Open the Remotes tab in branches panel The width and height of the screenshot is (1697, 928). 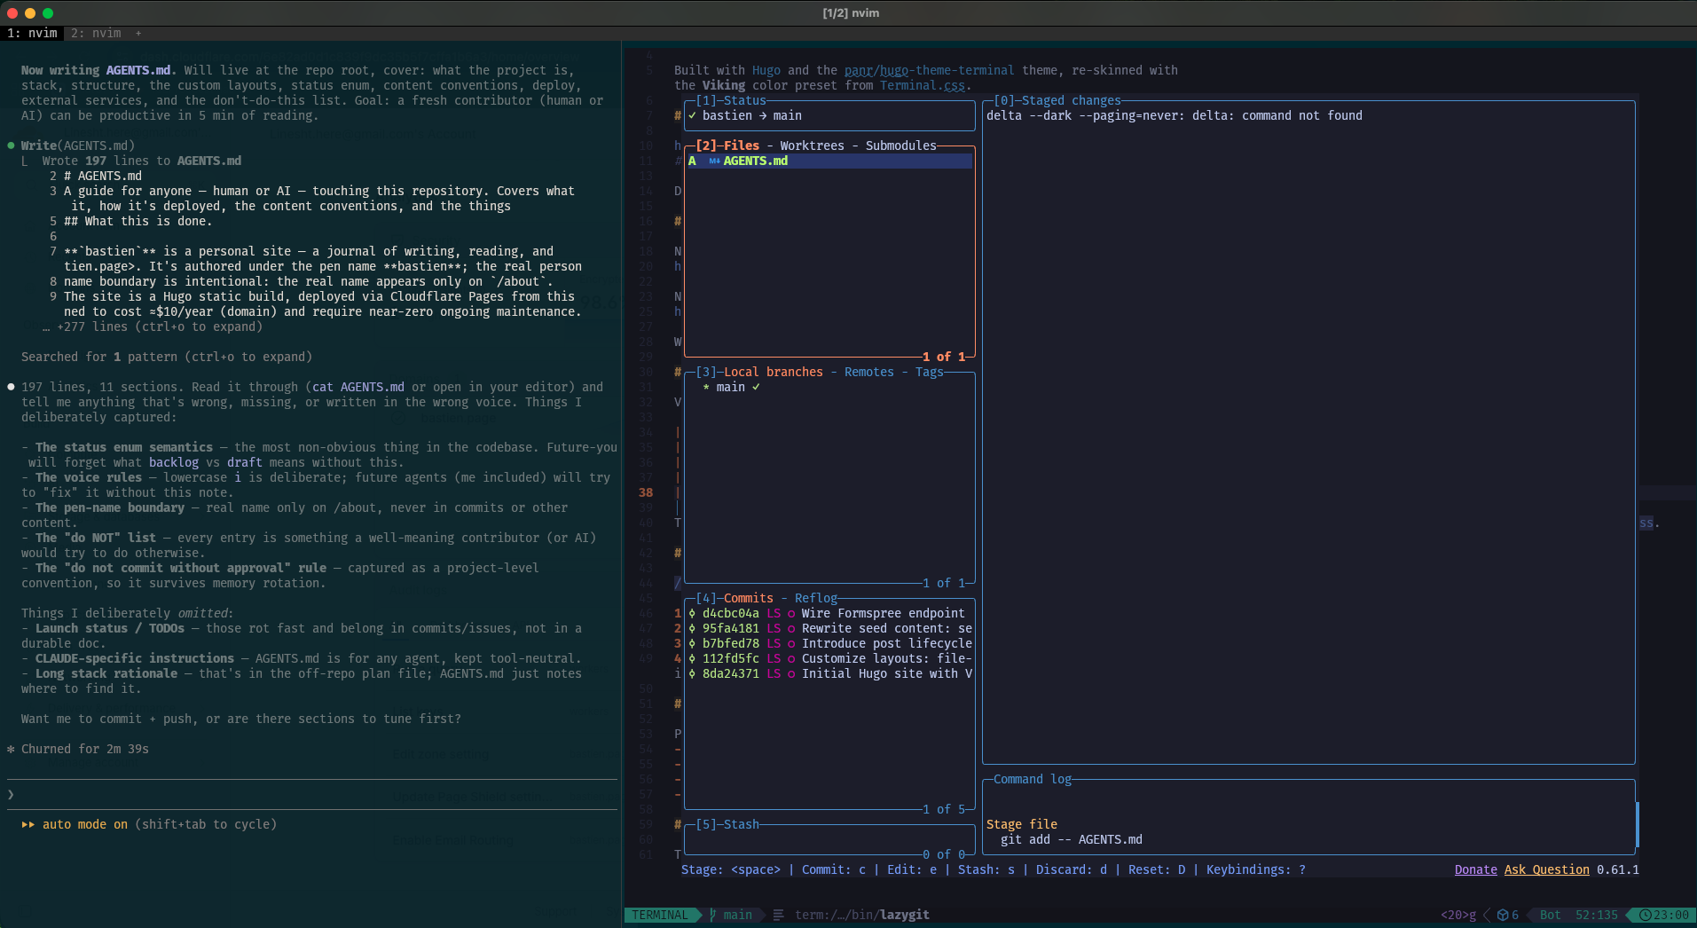868,372
